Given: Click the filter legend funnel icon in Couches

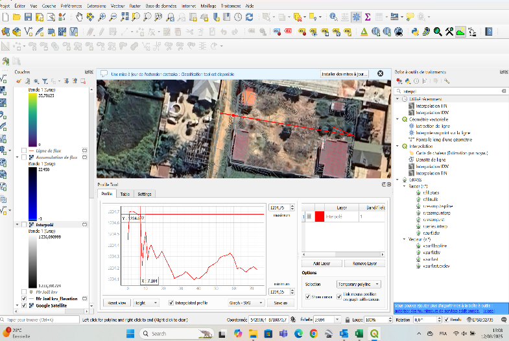Looking at the screenshot, I should (45, 81).
